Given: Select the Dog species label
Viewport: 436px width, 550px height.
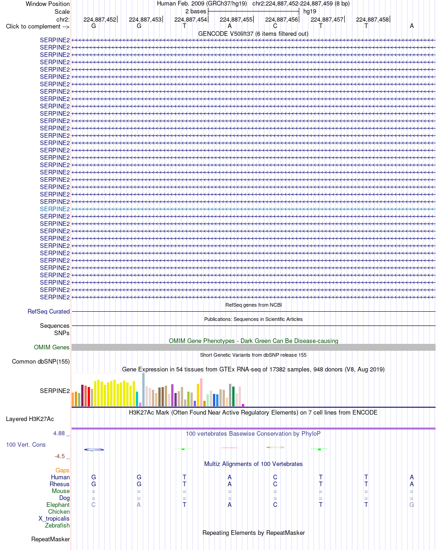Looking at the screenshot, I should coord(65,498).
